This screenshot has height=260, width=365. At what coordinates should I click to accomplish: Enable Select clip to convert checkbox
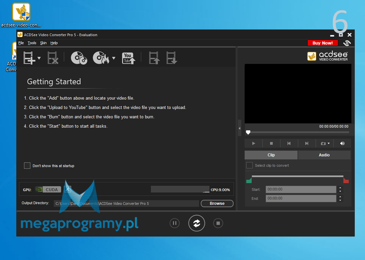(249, 165)
